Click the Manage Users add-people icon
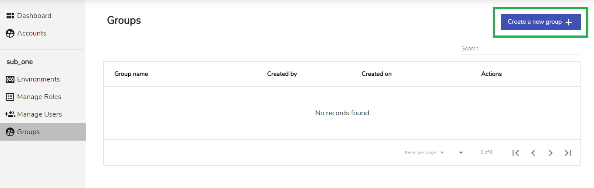The image size is (594, 188). coord(10,114)
